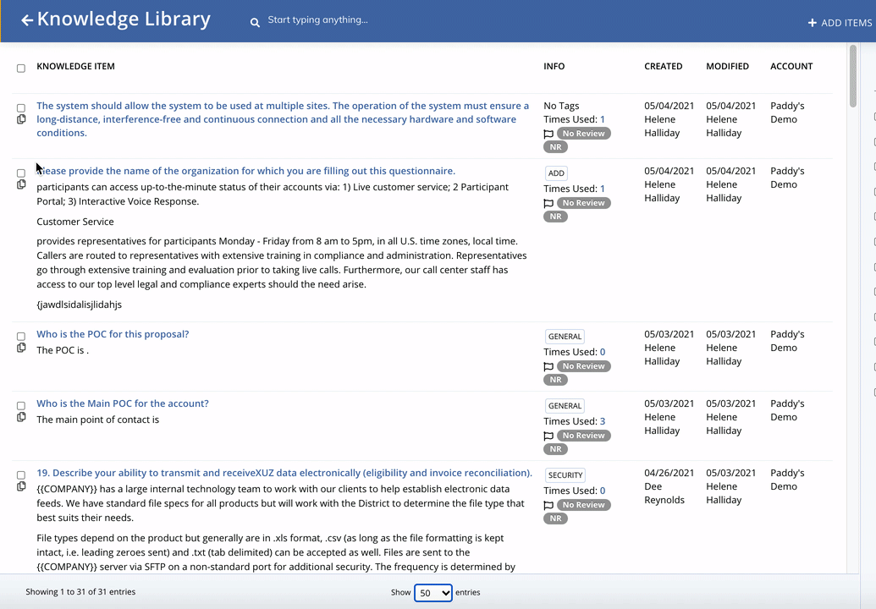
Task: Sort by the MODIFIED column header
Action: coord(727,66)
